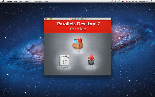The image size is (155, 97).
Task: Click the Bluetooth menu bar icon
Action: [116, 1]
